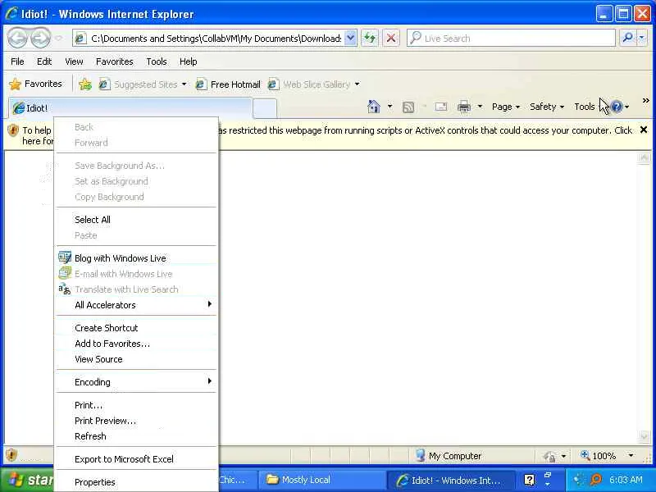Click the protected mode security icon in status bar
656x492 pixels.
click(x=549, y=456)
